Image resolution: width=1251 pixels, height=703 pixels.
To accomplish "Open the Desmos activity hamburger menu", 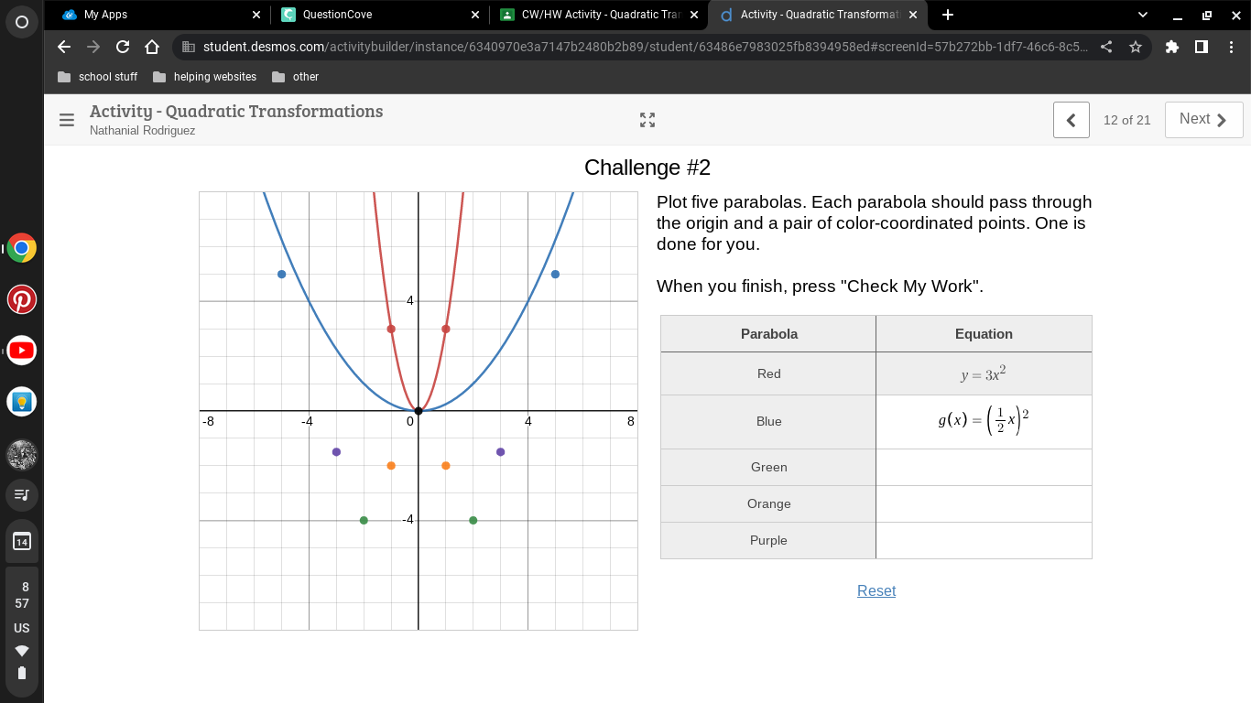I will pos(67,120).
